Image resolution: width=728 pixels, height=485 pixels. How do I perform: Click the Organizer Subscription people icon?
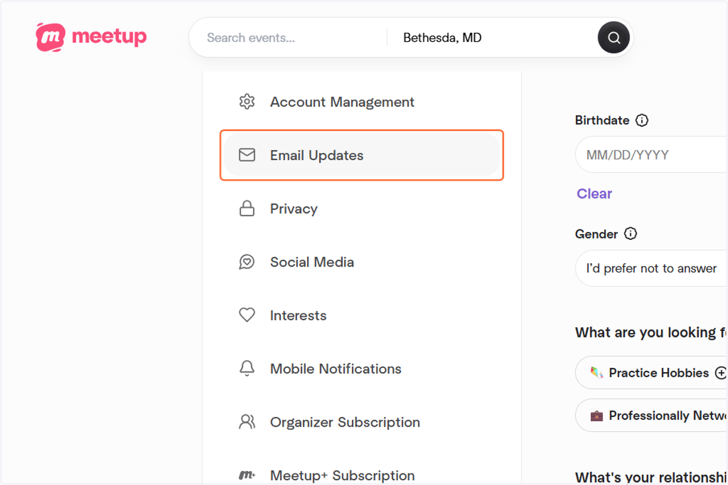pos(247,422)
